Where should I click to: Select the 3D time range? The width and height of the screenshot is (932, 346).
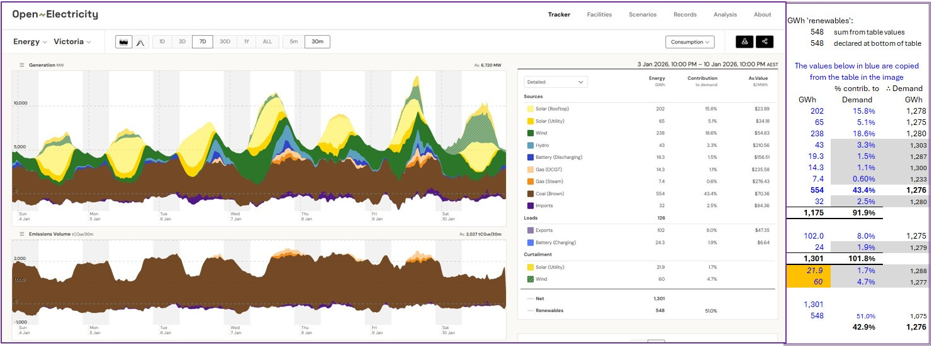click(182, 42)
